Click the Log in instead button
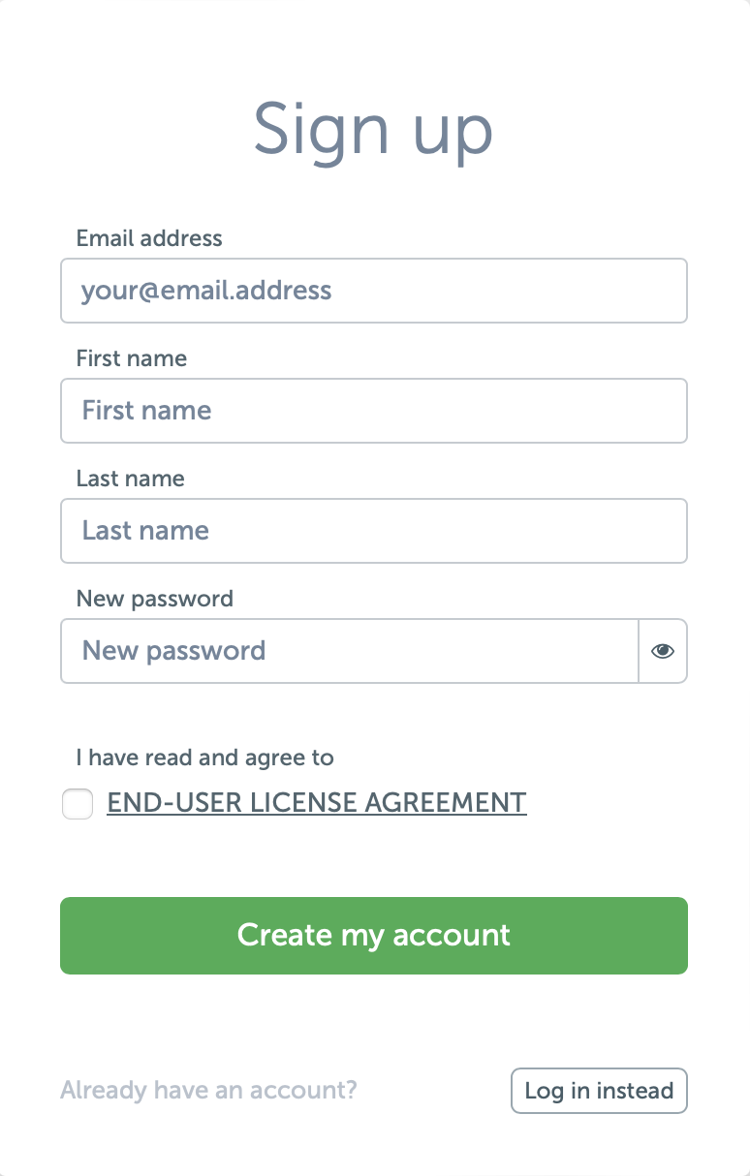 [x=599, y=1091]
